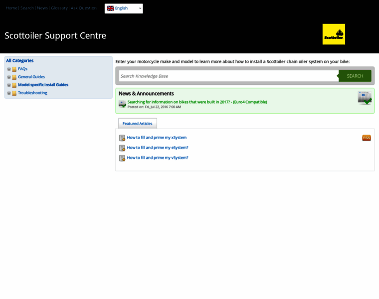This screenshot has width=379, height=299.
Task: Open Search in top navigation
Action: (27, 8)
